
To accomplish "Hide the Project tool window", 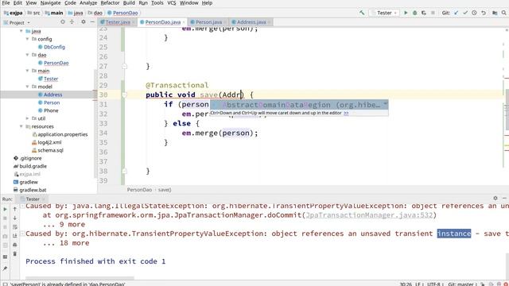I will click(x=92, y=22).
